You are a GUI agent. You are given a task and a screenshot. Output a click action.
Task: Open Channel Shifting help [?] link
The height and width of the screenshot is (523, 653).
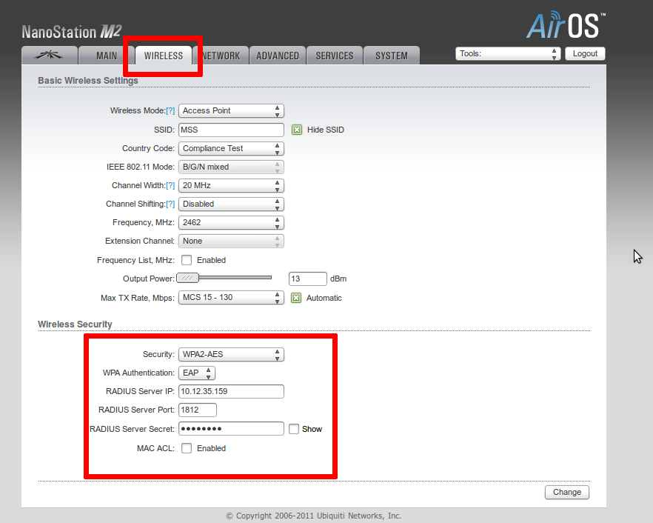[170, 204]
